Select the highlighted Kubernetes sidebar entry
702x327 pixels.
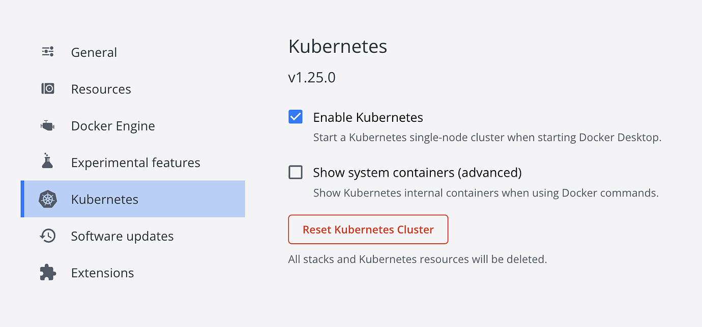click(104, 199)
